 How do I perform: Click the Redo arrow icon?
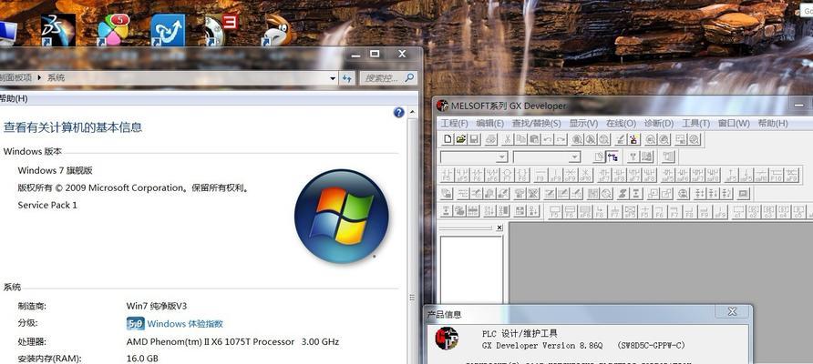coord(561,139)
